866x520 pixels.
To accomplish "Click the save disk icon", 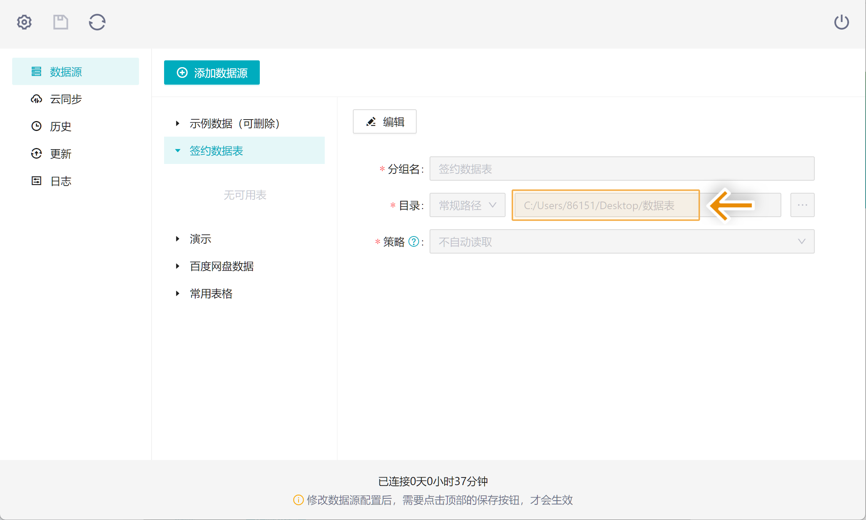I will click(x=60, y=22).
